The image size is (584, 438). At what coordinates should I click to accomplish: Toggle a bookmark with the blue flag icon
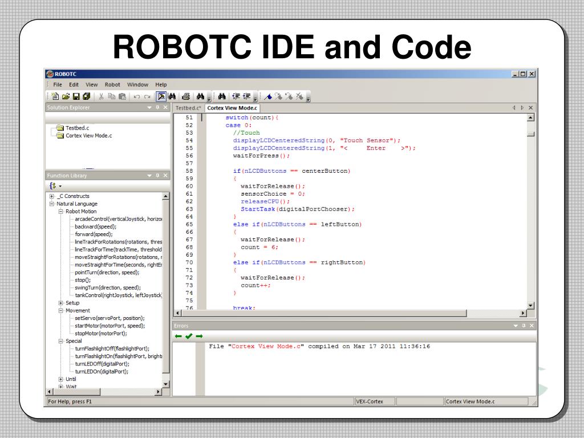tap(268, 96)
